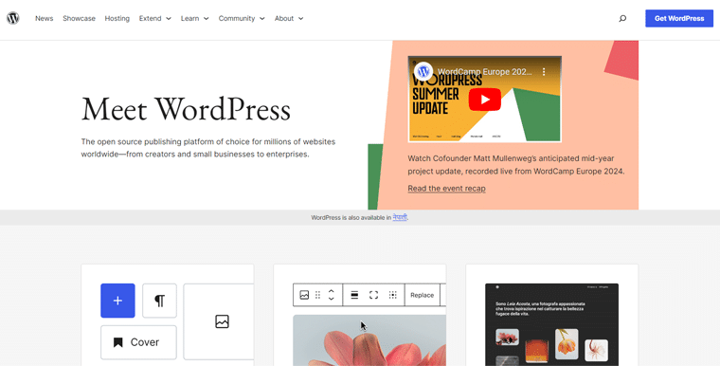720x366 pixels.
Task: Click the Meet WordPress heading
Action: [x=186, y=109]
